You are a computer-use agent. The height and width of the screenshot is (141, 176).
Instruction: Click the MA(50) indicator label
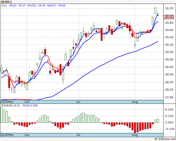[32, 6]
